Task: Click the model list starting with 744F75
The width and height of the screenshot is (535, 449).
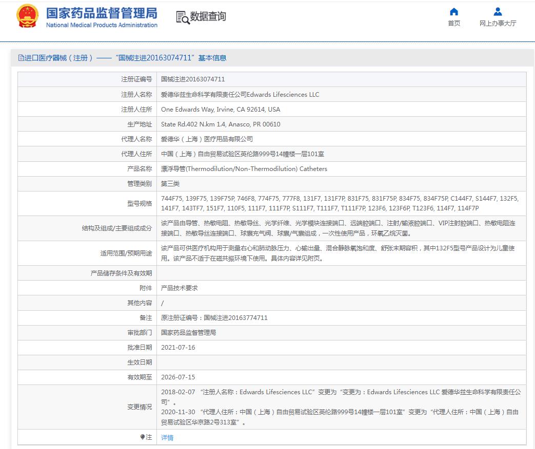Action: pos(340,203)
